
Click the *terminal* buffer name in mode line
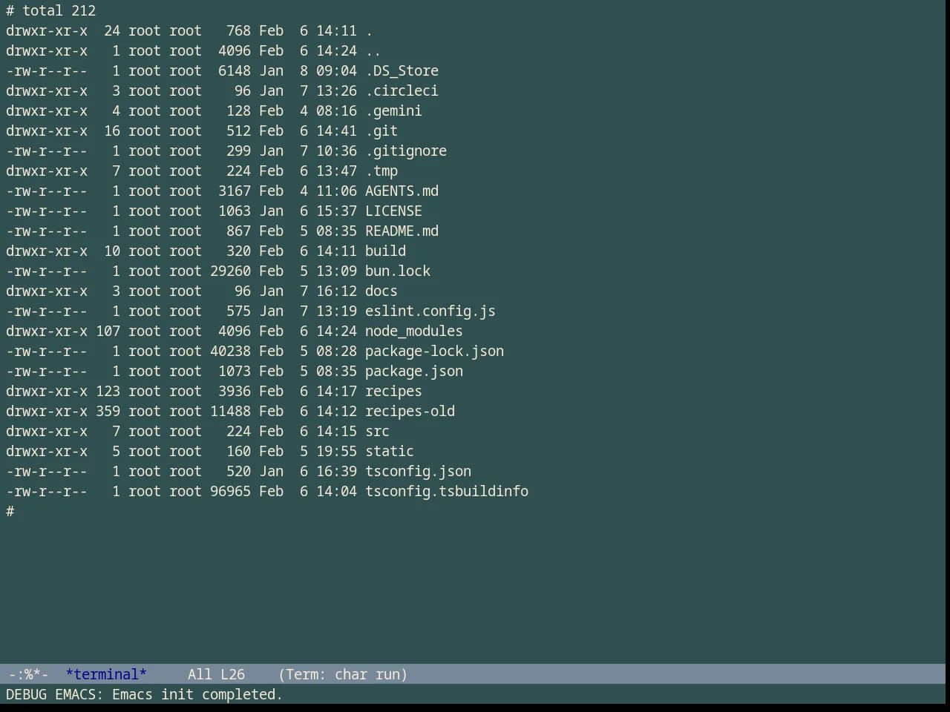(106, 674)
